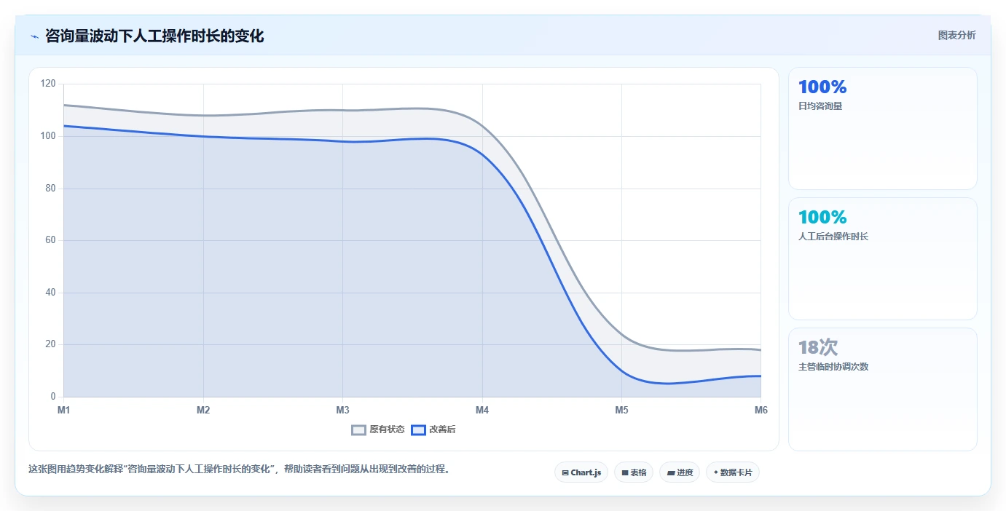
Task: Open the 图表分析 label in header
Action: tap(956, 35)
